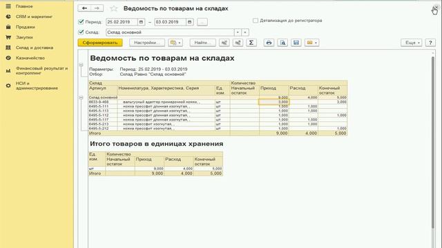Collapse the Склад основной table group
Viewport: 442px width, 248px height.
[81, 98]
